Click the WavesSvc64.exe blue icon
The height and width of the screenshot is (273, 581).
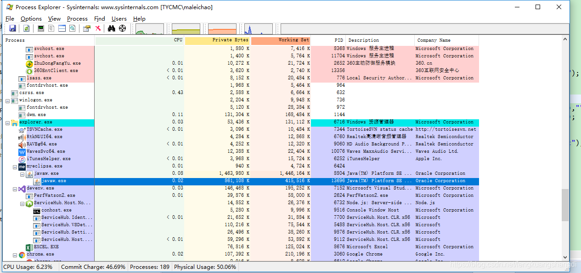22,151
